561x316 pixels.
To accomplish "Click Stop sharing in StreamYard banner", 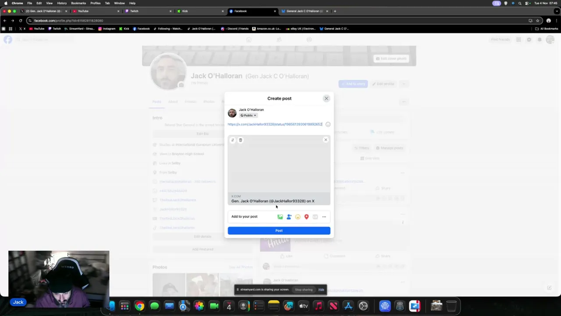I will coord(304,290).
